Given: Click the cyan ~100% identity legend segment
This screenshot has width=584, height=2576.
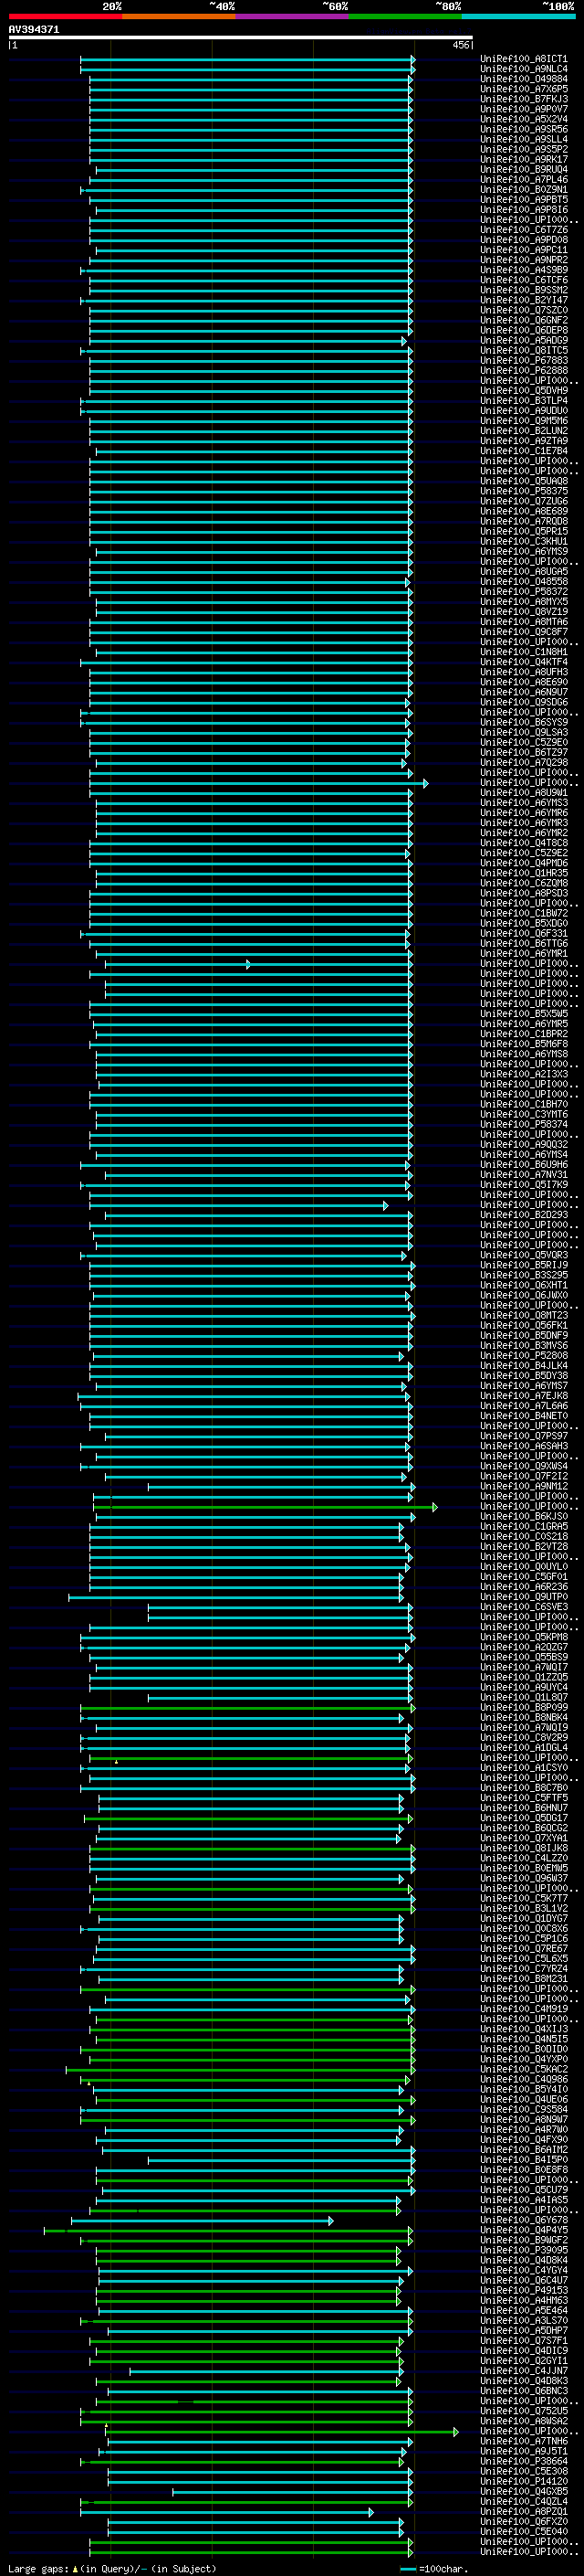Looking at the screenshot, I should pos(518,16).
